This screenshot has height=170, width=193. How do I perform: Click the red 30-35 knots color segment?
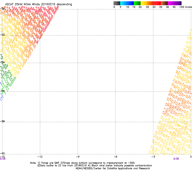pyautogui.click(x=158, y=3)
